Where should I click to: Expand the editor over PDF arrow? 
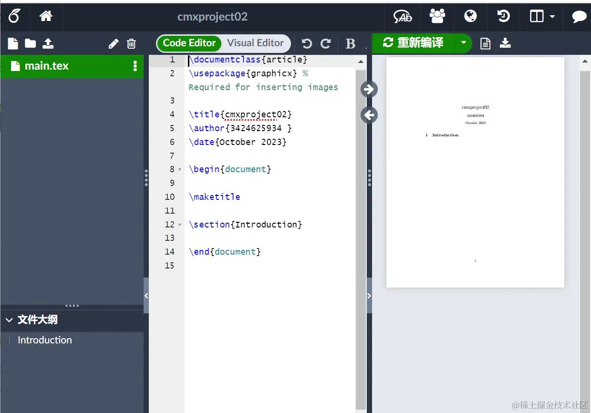369,296
